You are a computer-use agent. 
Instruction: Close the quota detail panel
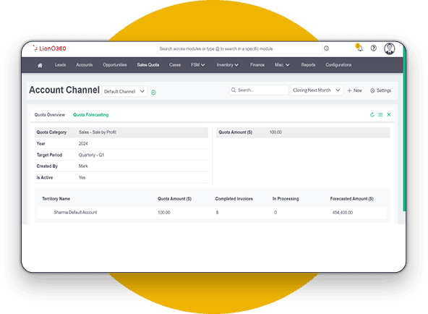(389, 115)
